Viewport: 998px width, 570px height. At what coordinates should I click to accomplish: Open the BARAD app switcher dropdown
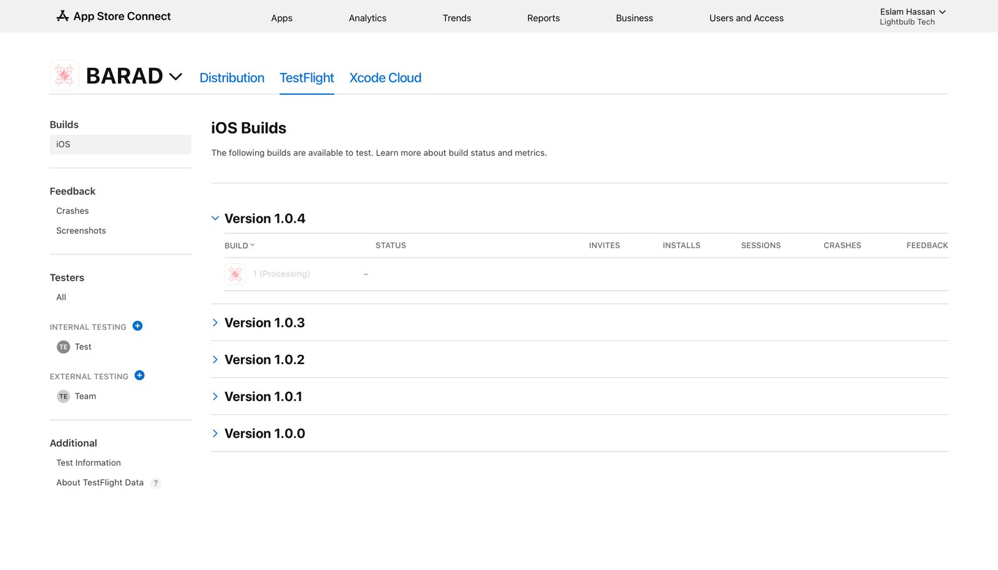click(x=176, y=77)
